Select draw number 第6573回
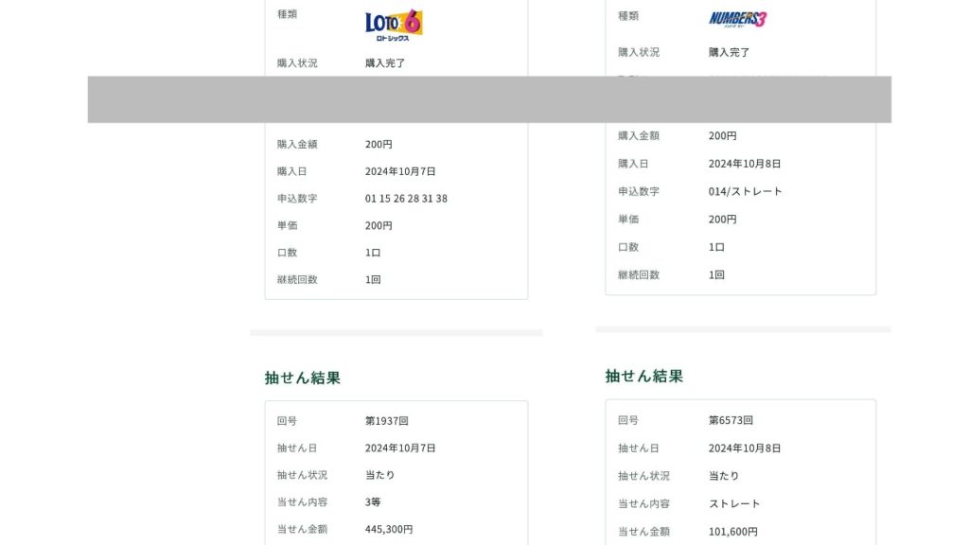969x545 pixels. [731, 420]
